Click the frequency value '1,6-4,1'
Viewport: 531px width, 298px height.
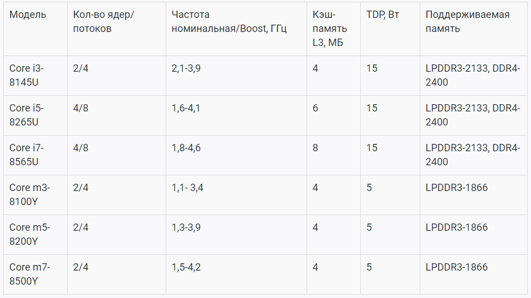[x=186, y=108]
